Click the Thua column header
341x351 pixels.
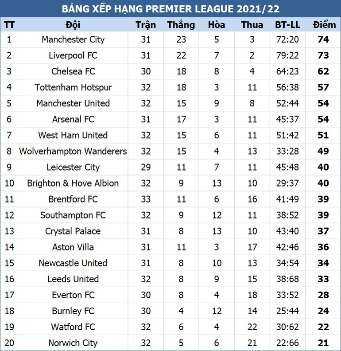coord(252,25)
